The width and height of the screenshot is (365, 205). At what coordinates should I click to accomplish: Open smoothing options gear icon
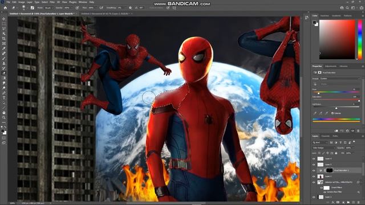[x=130, y=7]
